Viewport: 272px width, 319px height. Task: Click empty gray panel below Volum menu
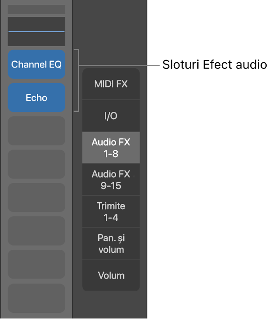111,304
